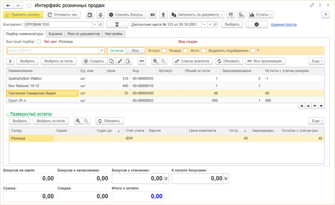Image resolution: width=335 pixels, height=205 pixels.
Task: Select the Все stock filter toggle
Action: click(135, 51)
